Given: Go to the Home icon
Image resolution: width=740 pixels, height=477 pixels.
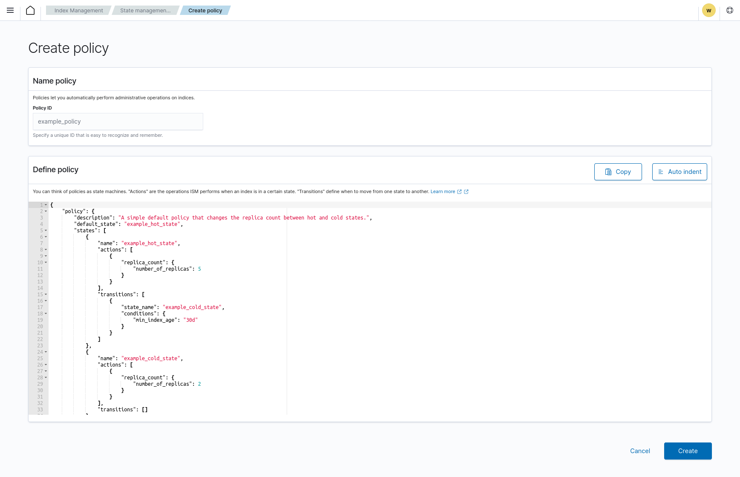Looking at the screenshot, I should pyautogui.click(x=30, y=10).
